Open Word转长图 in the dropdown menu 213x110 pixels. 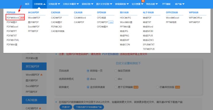pos(126,22)
